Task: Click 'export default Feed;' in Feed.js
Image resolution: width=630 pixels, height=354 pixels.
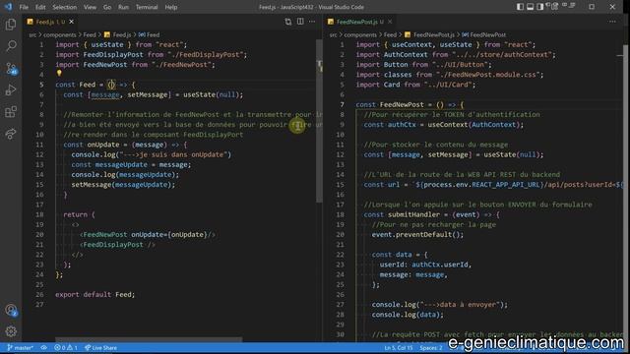Action: 95,295
